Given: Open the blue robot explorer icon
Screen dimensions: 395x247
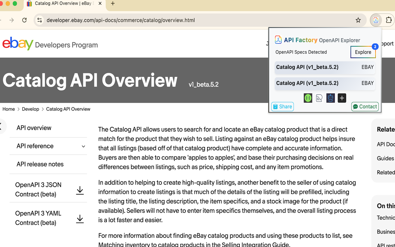Looking at the screenshot, I should (331, 98).
